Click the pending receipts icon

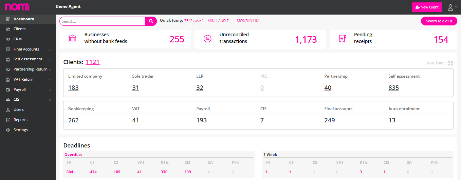tap(343, 39)
